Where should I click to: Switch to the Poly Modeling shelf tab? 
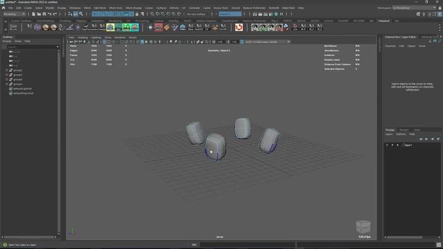tap(45, 21)
